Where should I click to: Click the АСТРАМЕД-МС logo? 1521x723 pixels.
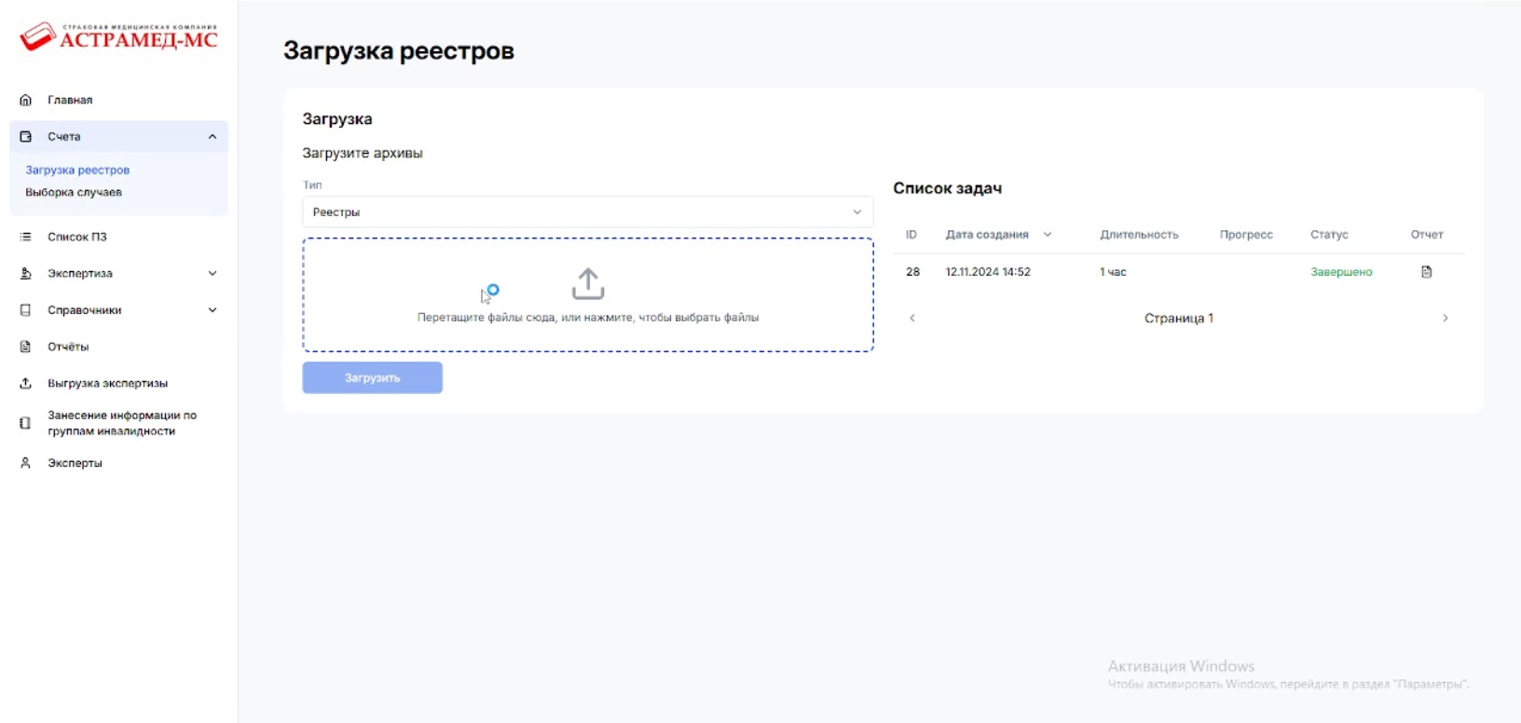pos(118,36)
